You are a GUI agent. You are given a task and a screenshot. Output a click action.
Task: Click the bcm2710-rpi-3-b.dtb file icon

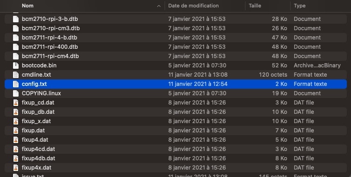(x=16, y=19)
